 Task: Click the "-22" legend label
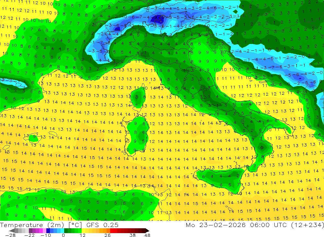(x=29, y=235)
